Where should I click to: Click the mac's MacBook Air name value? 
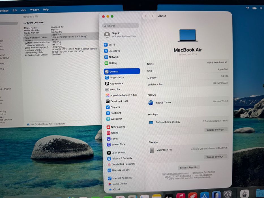[x=217, y=63]
